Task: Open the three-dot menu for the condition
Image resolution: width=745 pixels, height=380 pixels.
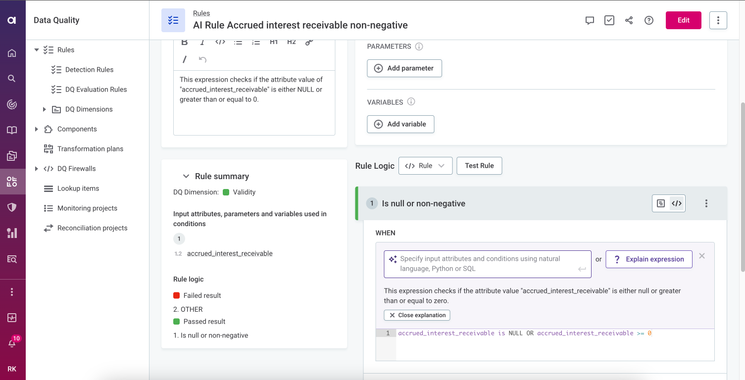Action: coord(706,203)
